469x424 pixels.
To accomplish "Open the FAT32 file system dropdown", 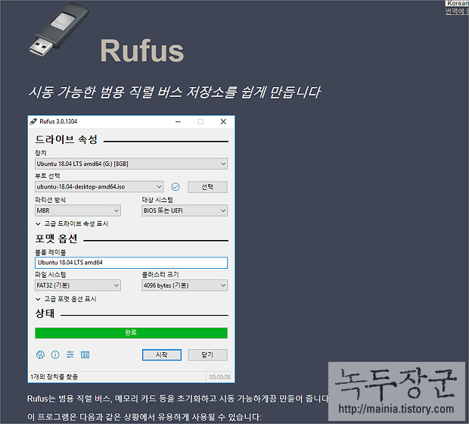I will (x=78, y=285).
